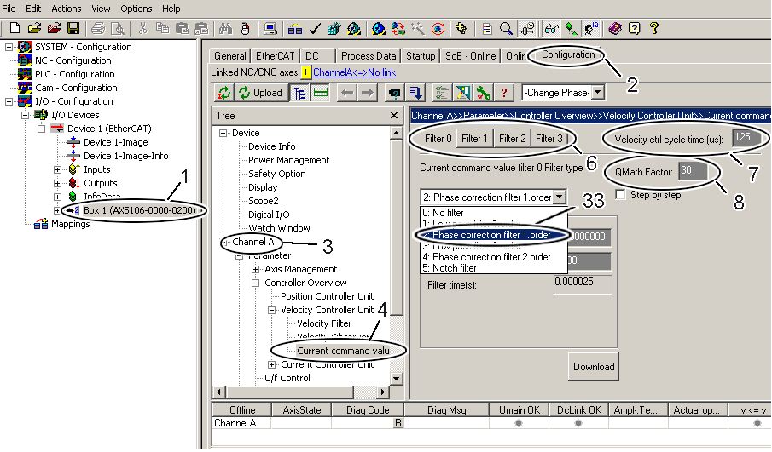Click the refresh icon left of Upload
Viewport: 772px width, 452px height.
click(x=224, y=93)
